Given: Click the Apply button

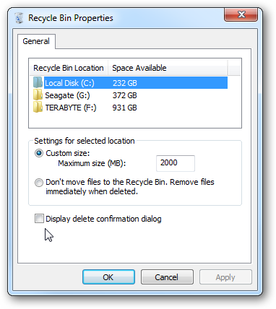Looking at the screenshot, I should pos(225,277).
